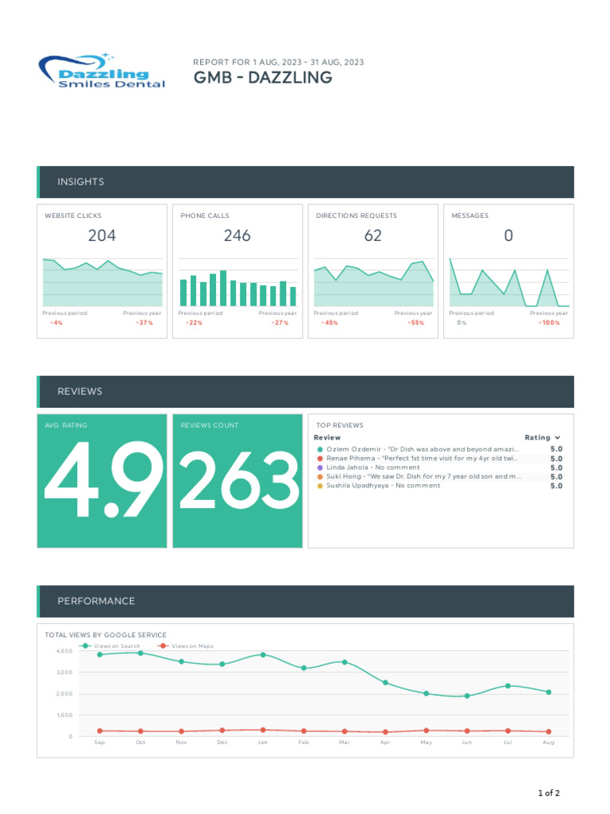The width and height of the screenshot is (610, 814).
Task: Select the GMB - DAZZLING report title
Action: pos(262,77)
